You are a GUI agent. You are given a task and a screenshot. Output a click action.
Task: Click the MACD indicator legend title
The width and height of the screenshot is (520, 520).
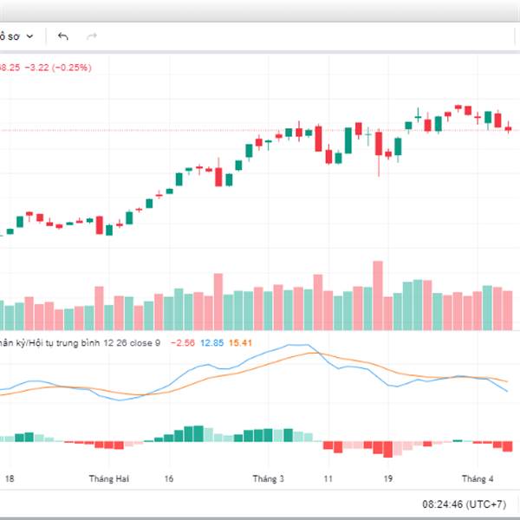tap(80, 343)
